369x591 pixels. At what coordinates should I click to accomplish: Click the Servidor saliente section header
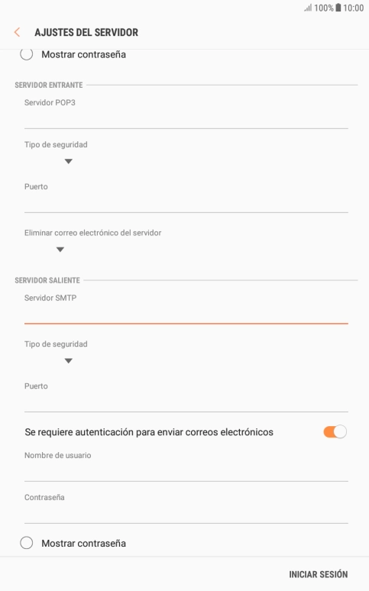tap(47, 280)
